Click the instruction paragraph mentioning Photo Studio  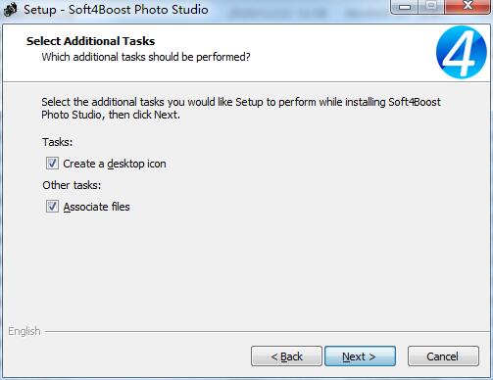241,109
